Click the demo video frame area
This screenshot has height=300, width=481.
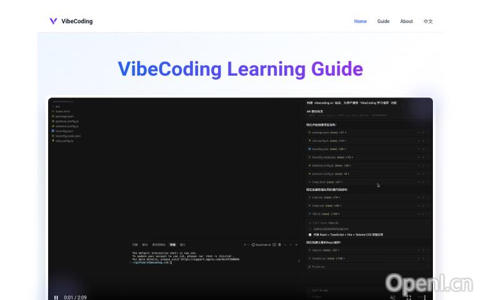240,199
